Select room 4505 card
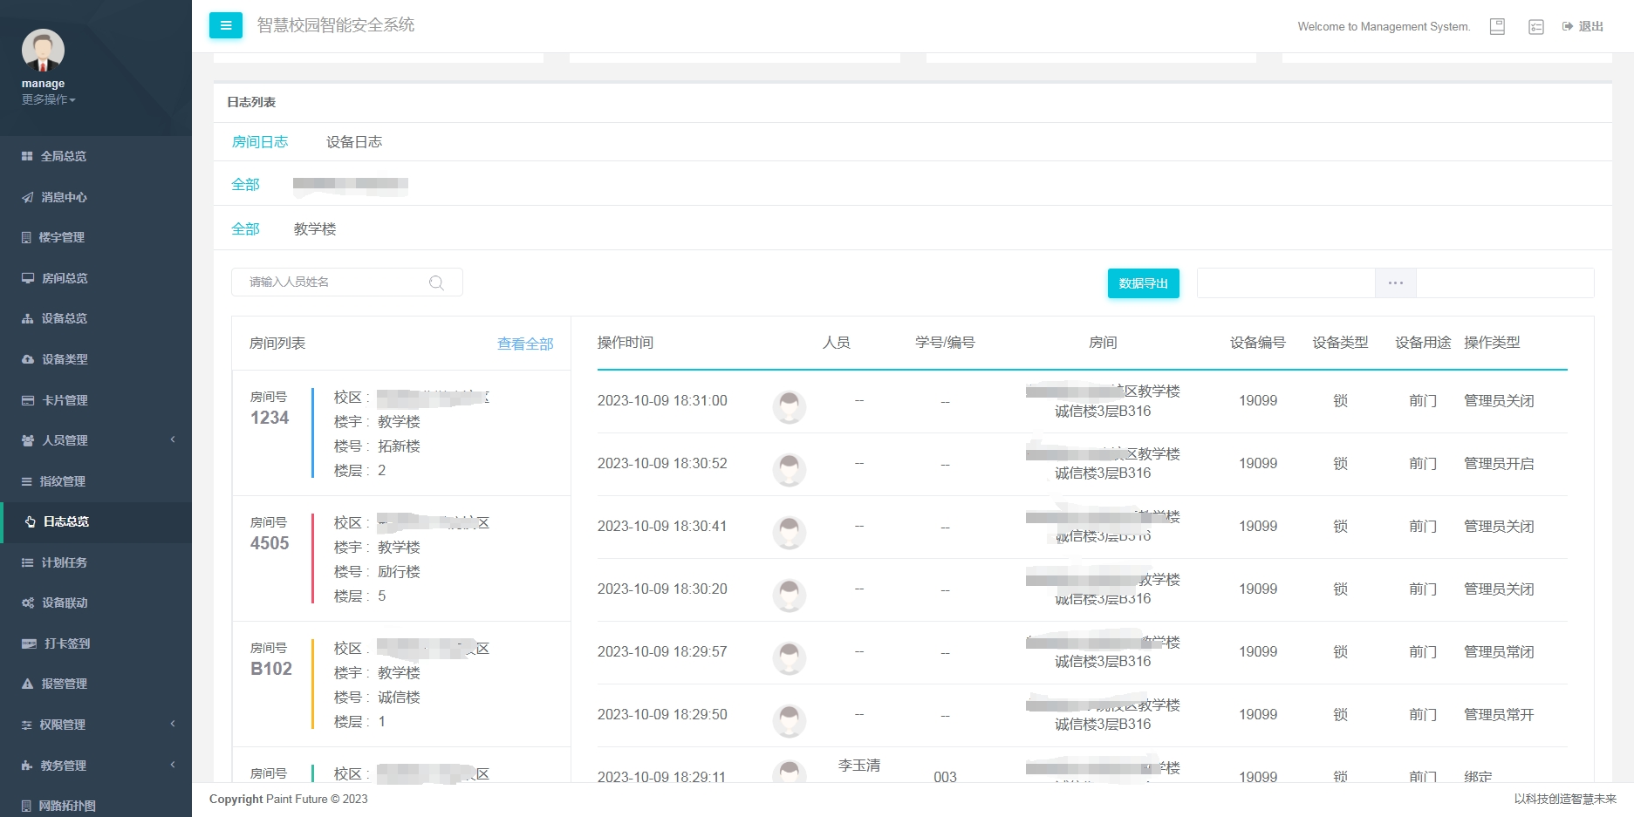Image resolution: width=1634 pixels, height=817 pixels. [401, 559]
